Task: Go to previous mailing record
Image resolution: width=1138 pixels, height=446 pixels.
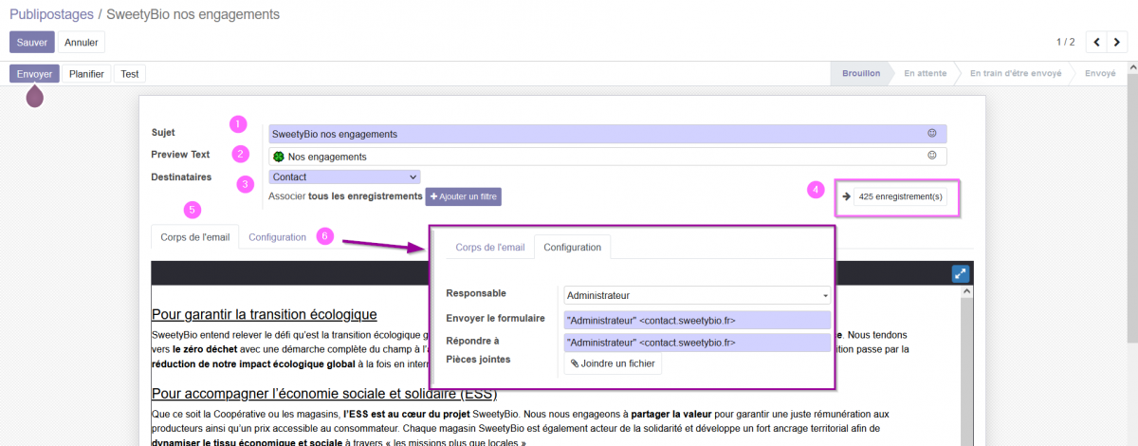Action: pos(1096,42)
